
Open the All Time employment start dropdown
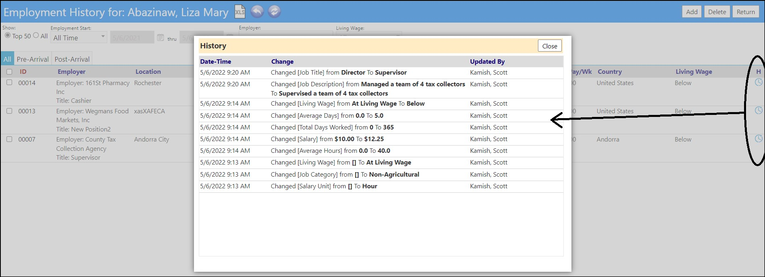click(x=79, y=37)
